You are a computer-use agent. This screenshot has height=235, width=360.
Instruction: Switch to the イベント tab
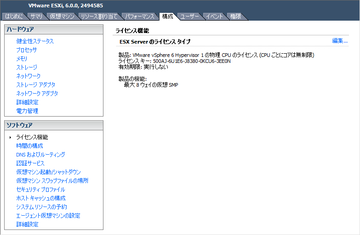click(214, 17)
